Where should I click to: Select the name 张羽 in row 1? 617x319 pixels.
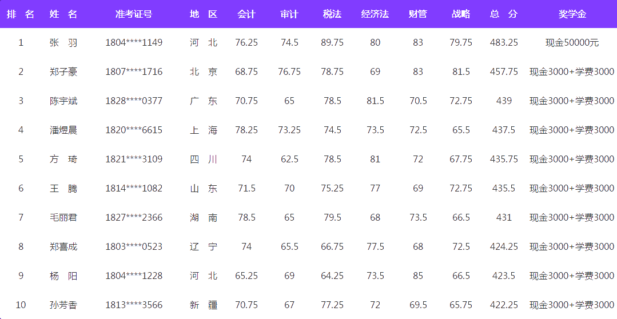point(63,42)
